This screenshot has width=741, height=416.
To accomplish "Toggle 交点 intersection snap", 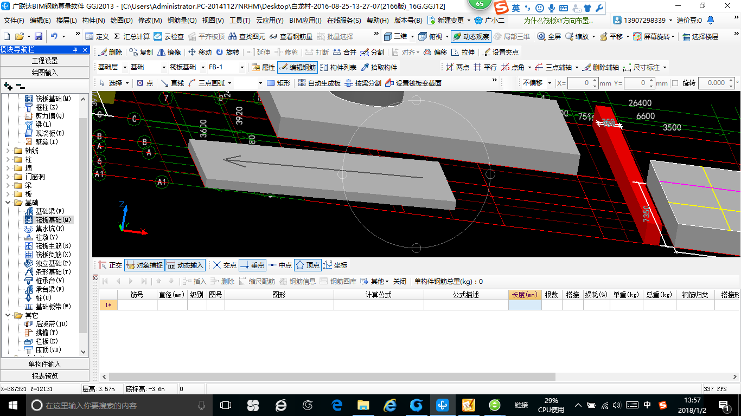I will [x=225, y=265].
